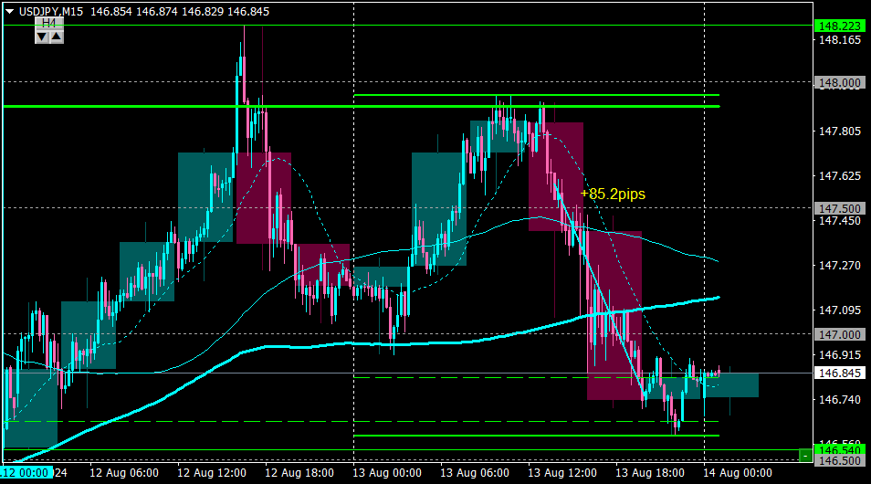Click the down arrow under H4

click(x=42, y=37)
